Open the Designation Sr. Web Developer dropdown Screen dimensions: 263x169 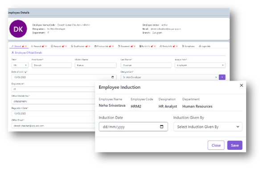pos(169,77)
